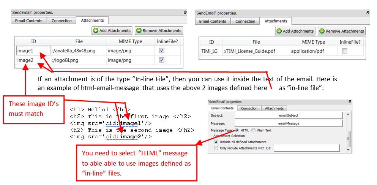Viewport: 377px width, 185px height.
Task: Select Attachments tab in top-right panel
Action: [x=276, y=21]
